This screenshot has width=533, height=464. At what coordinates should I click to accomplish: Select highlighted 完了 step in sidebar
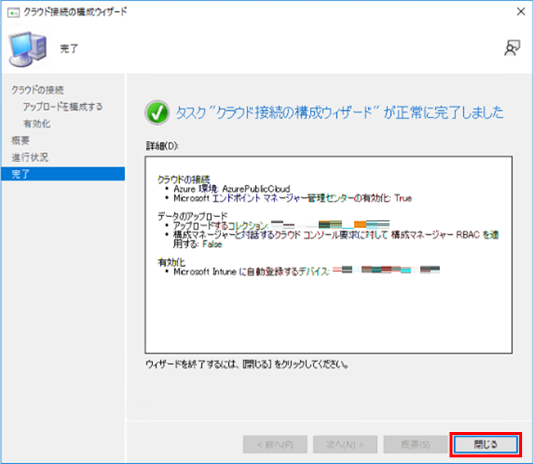click(x=63, y=174)
